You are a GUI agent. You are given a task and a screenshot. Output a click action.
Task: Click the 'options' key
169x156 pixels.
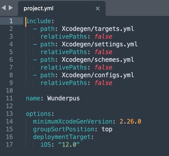pos(38,114)
